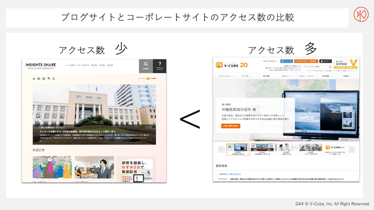The width and height of the screenshot is (374, 210).
Task: Open the recruitment info banner with large V
Action: pyautogui.click(x=346, y=64)
